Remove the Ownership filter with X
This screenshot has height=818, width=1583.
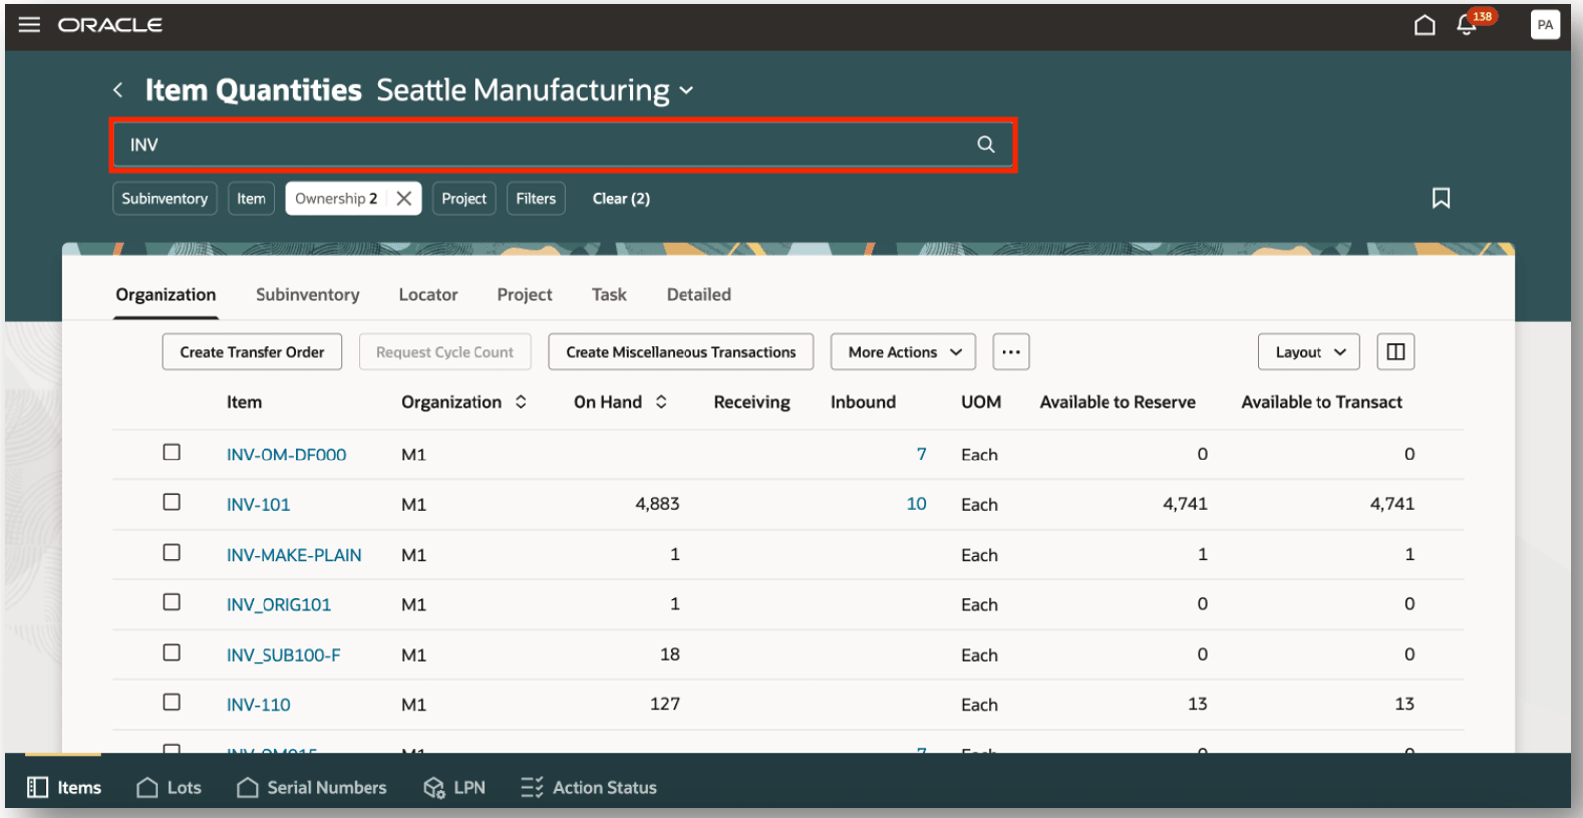pyautogui.click(x=404, y=198)
